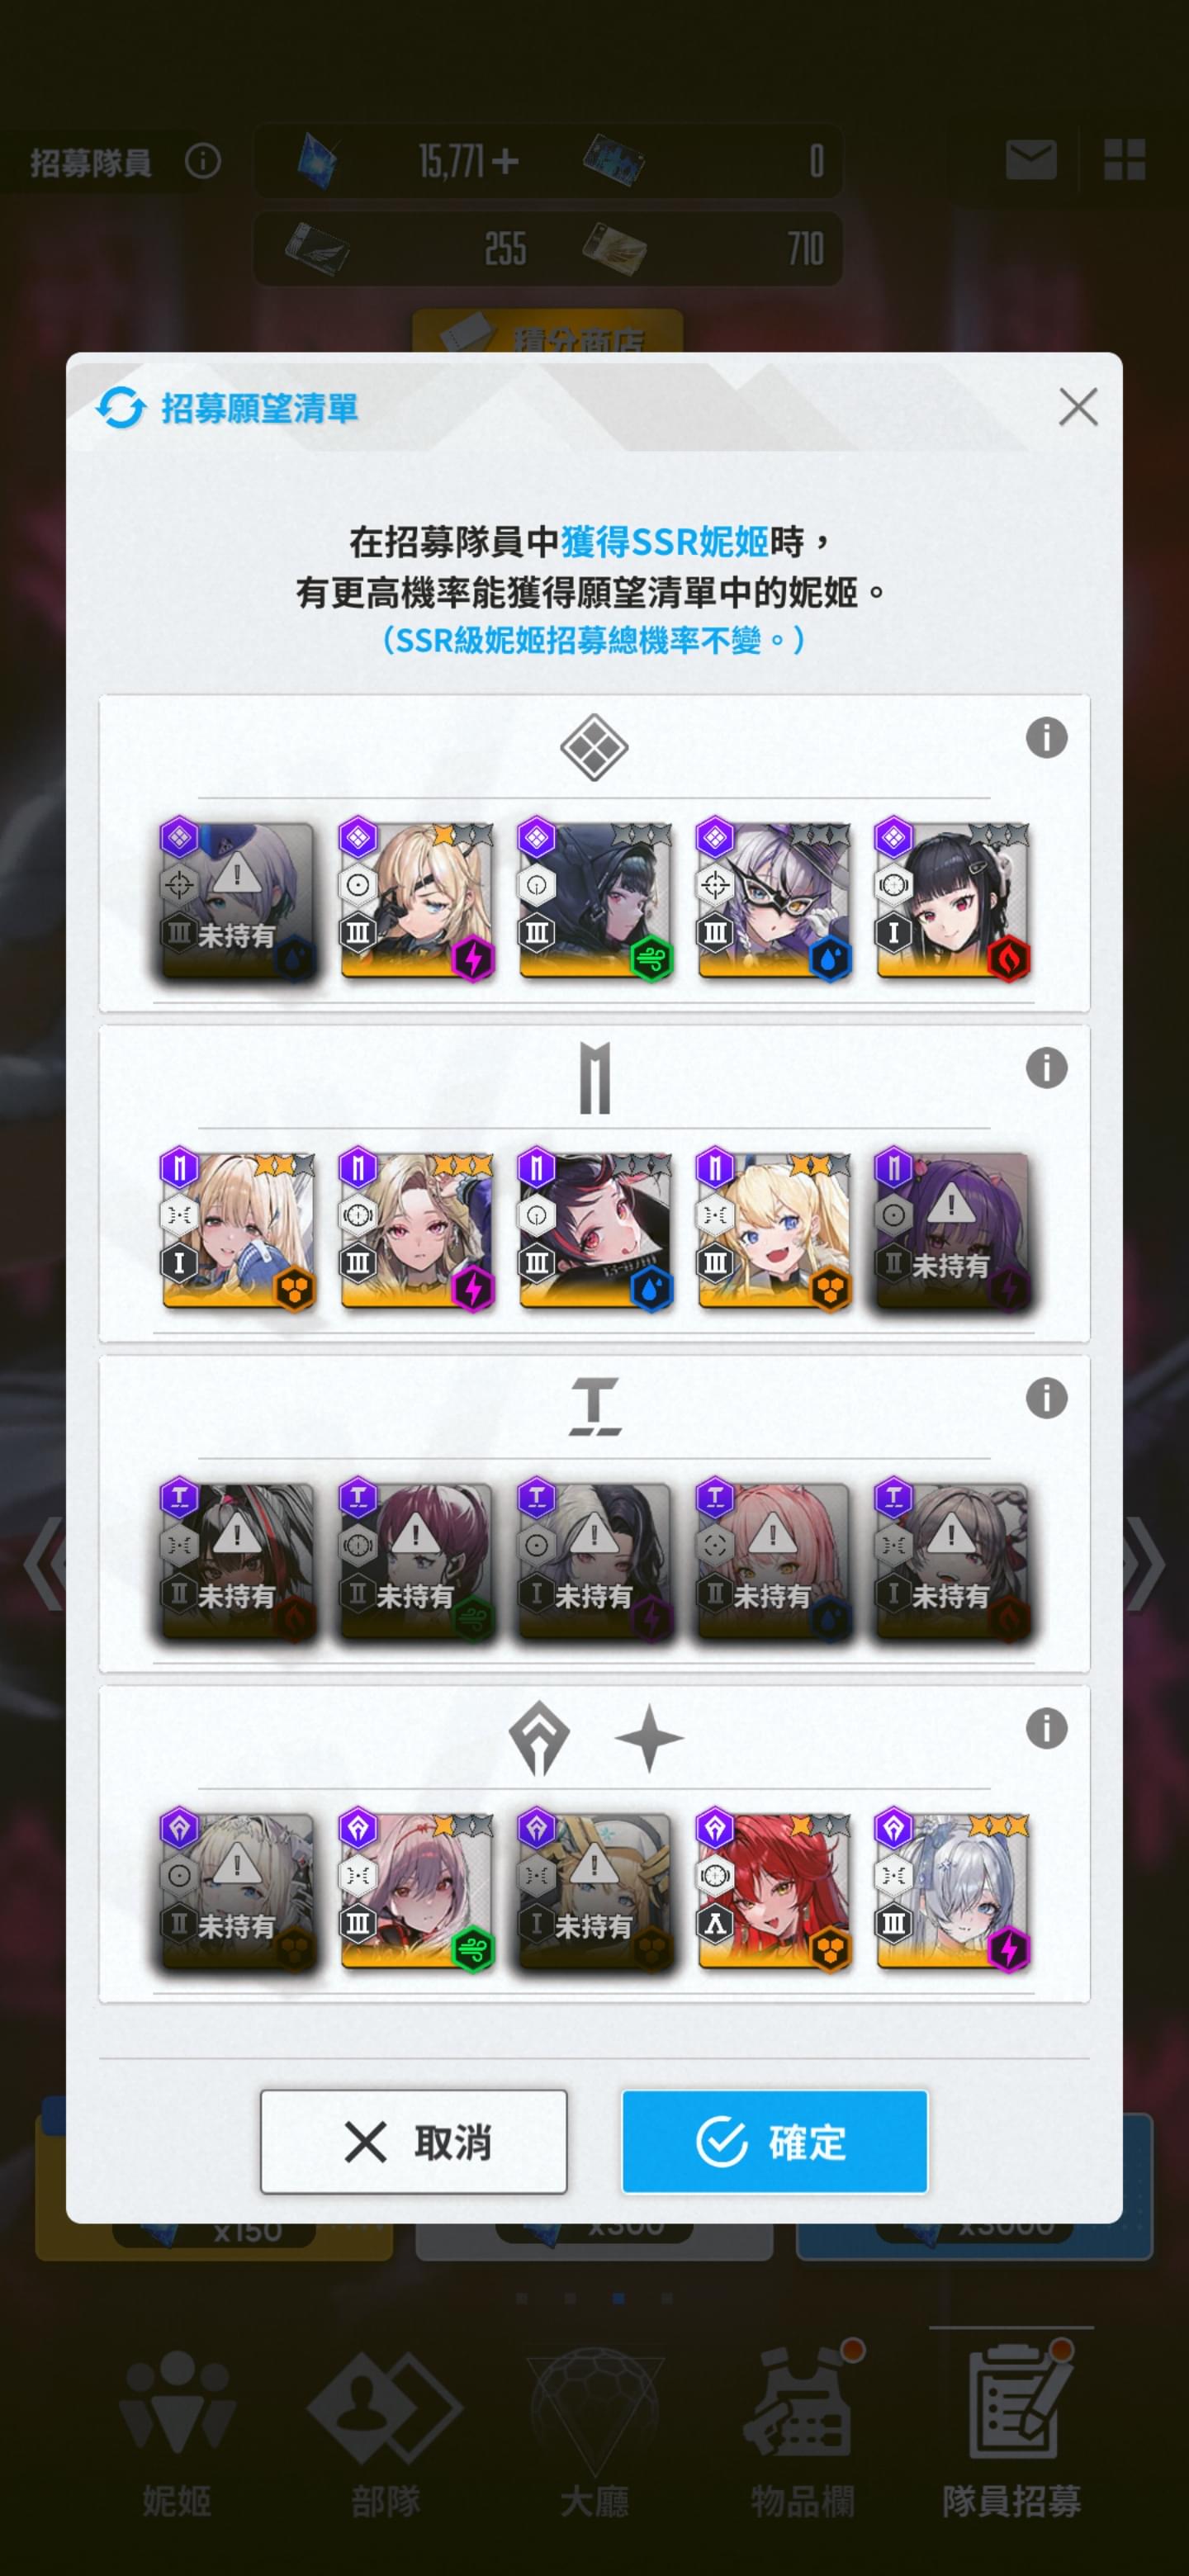Image resolution: width=1189 pixels, height=2576 pixels.
Task: Tap the Tetra manufacturer info icon
Action: point(1046,1398)
